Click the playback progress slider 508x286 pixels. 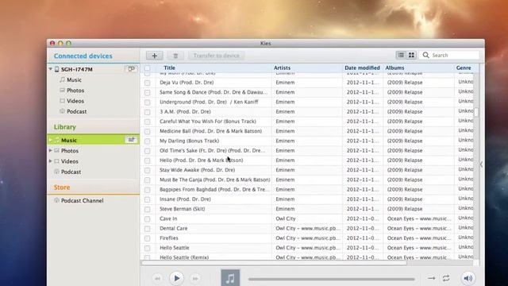point(332,279)
